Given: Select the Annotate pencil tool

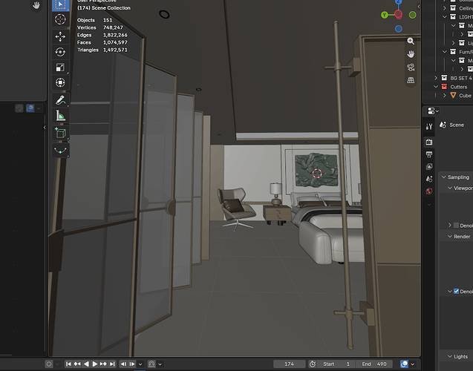Looking at the screenshot, I should (x=60, y=100).
